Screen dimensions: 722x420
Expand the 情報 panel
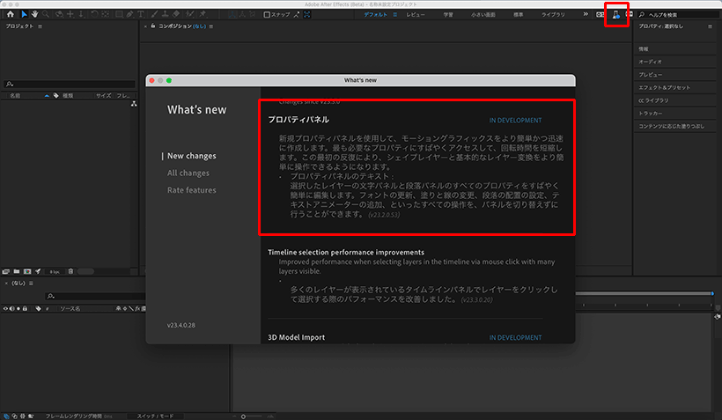click(644, 48)
